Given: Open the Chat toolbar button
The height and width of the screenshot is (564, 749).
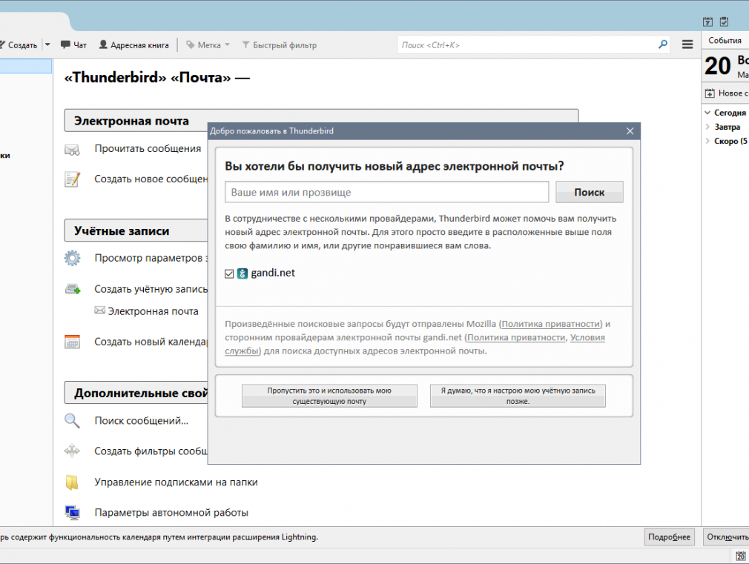Looking at the screenshot, I should 73,45.
